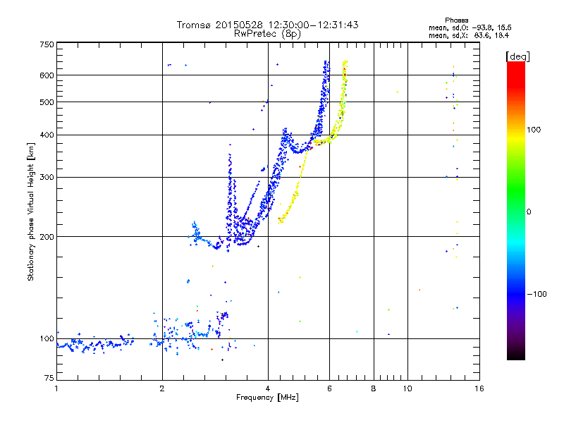
Task: Click the colorbar tick label '0'
Action: [529, 212]
